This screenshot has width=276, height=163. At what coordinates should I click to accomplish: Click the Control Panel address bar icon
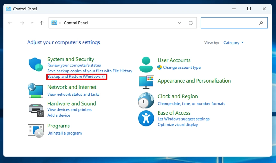tap(54, 23)
